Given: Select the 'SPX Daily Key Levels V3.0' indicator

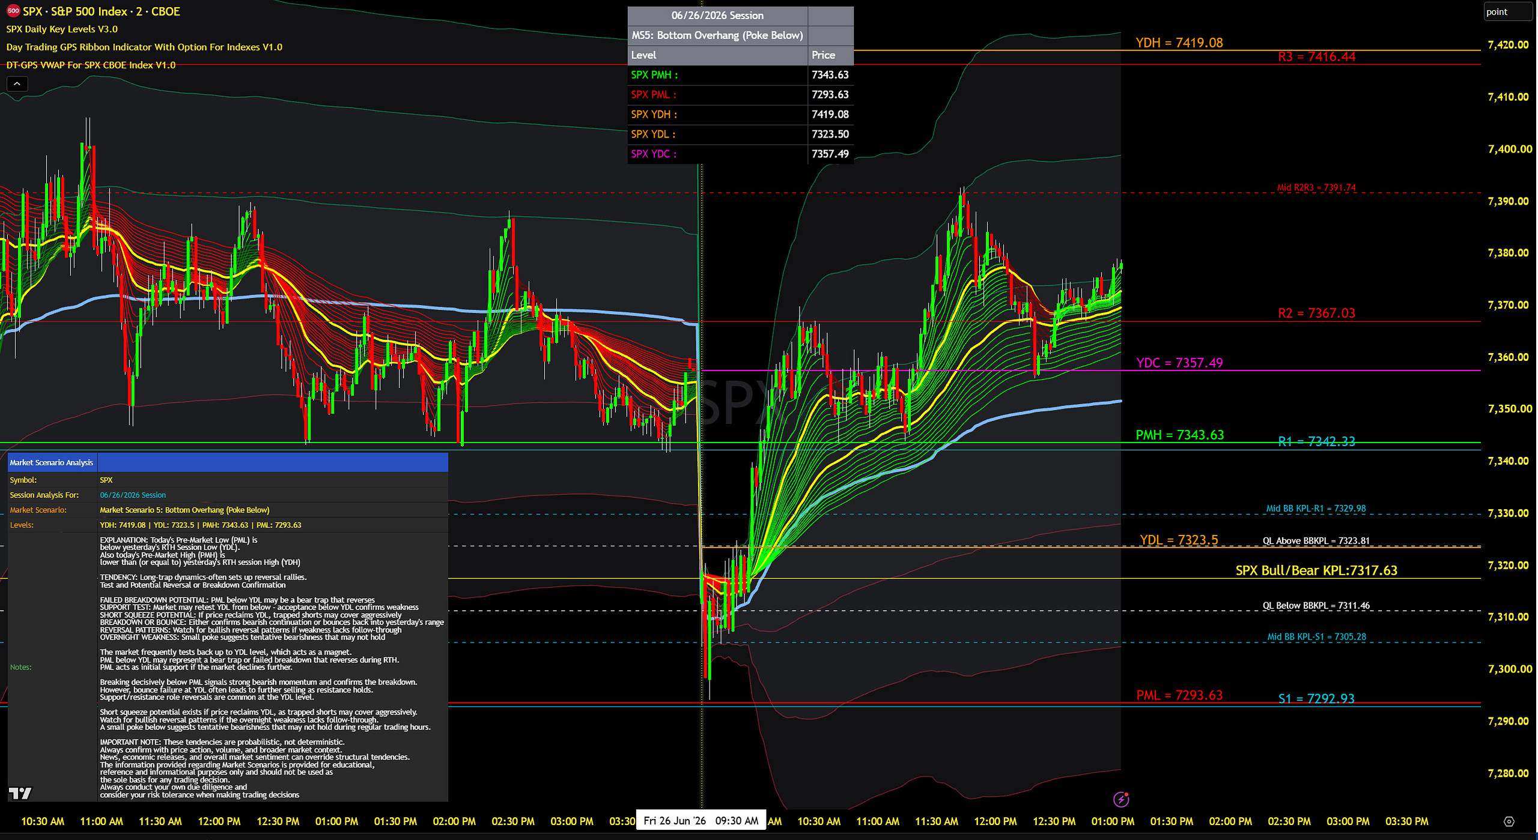Looking at the screenshot, I should pyautogui.click(x=62, y=29).
